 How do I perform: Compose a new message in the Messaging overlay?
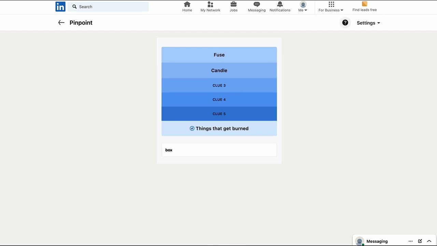[x=420, y=241]
